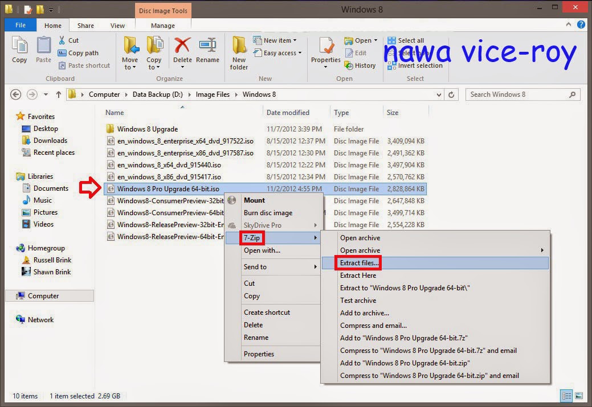This screenshot has height=407, width=592.
Task: Go up one folder level
Action: (59, 94)
